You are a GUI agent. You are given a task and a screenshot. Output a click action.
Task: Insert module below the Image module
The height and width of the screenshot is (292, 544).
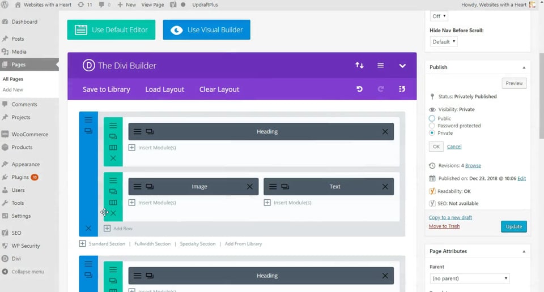[x=152, y=203]
